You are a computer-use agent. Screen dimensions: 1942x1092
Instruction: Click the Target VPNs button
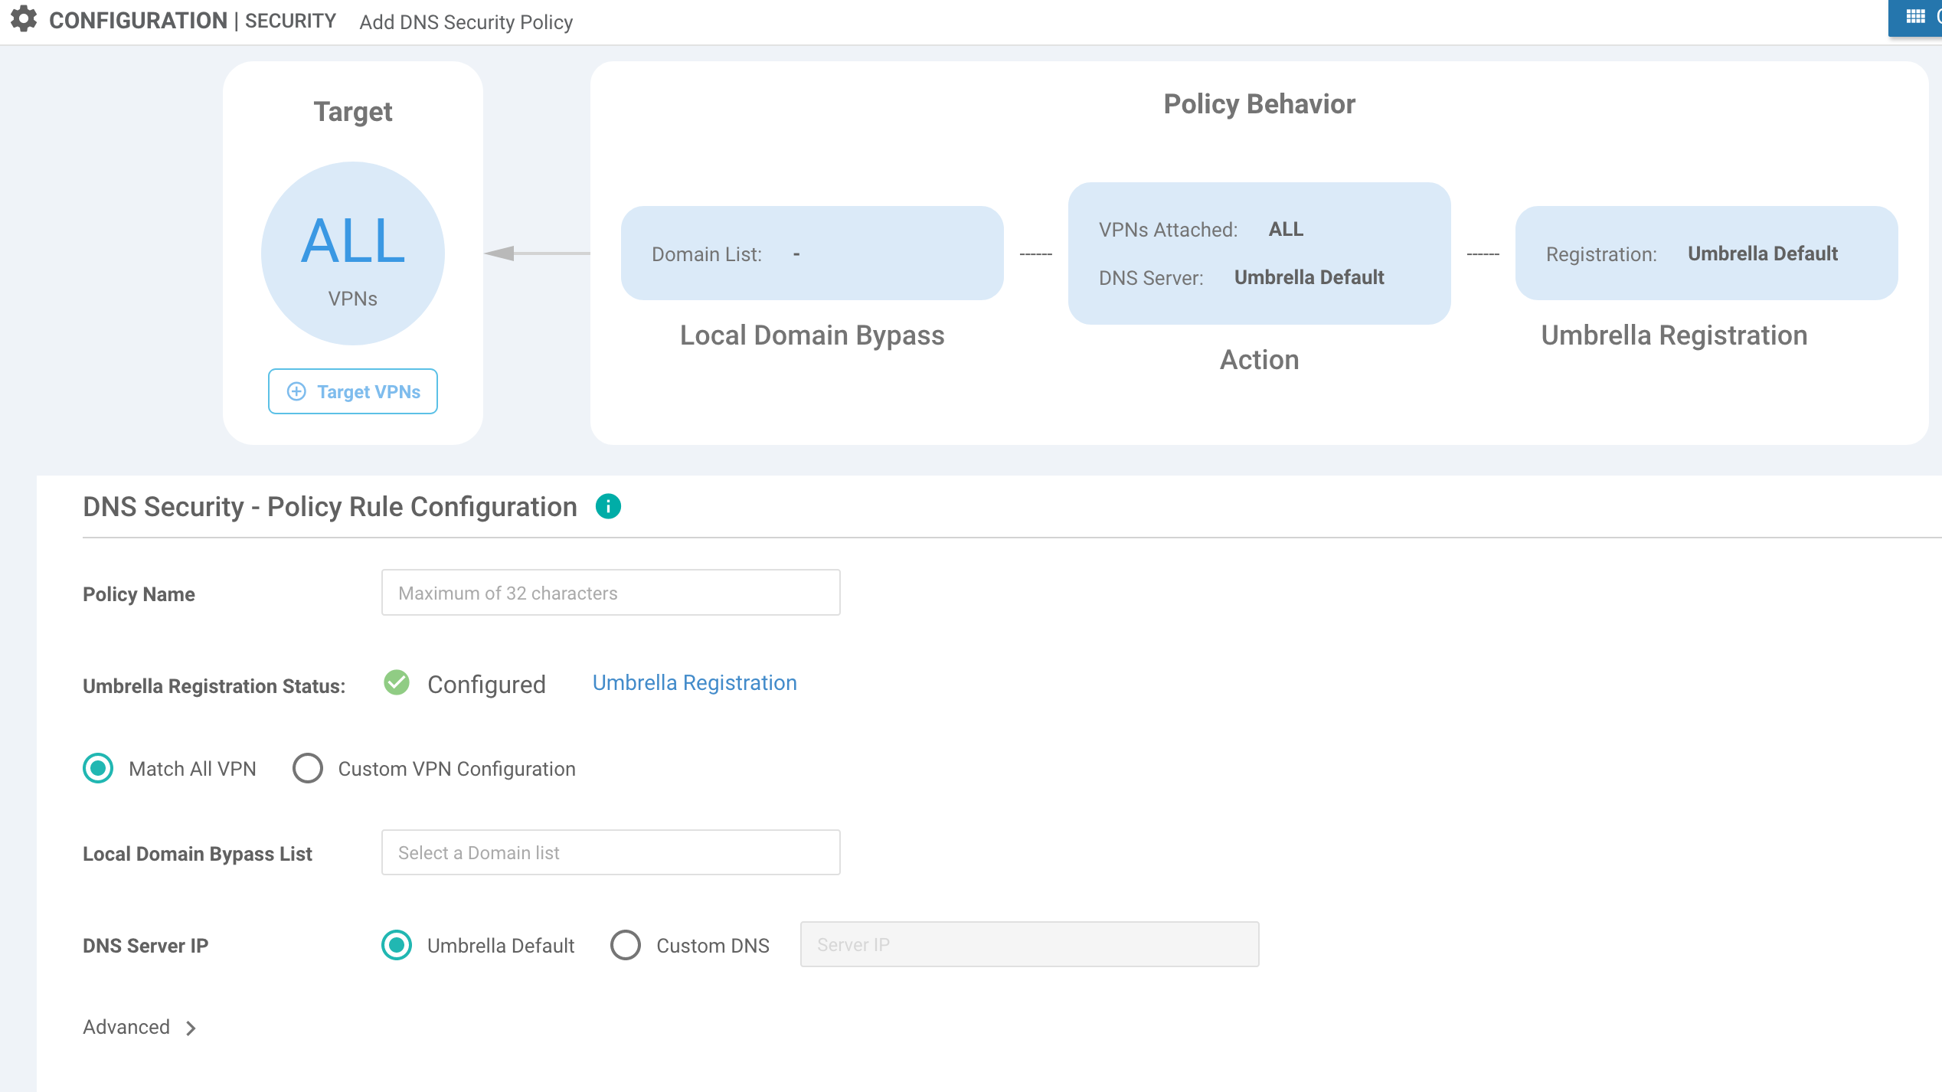pyautogui.click(x=353, y=391)
